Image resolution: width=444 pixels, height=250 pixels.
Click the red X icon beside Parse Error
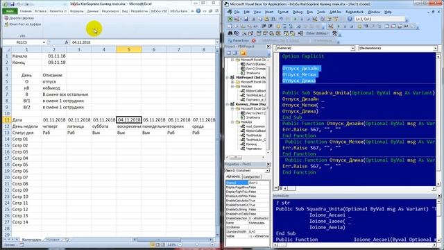[253, 40]
